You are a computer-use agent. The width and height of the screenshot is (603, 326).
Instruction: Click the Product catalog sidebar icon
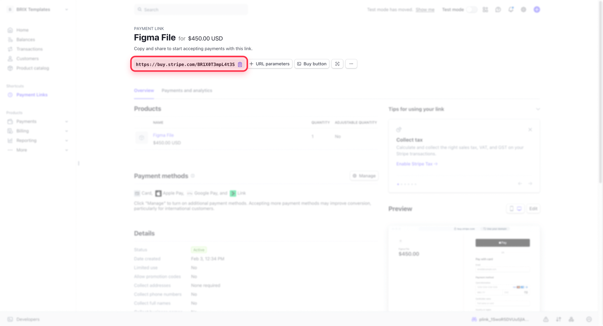click(x=10, y=68)
